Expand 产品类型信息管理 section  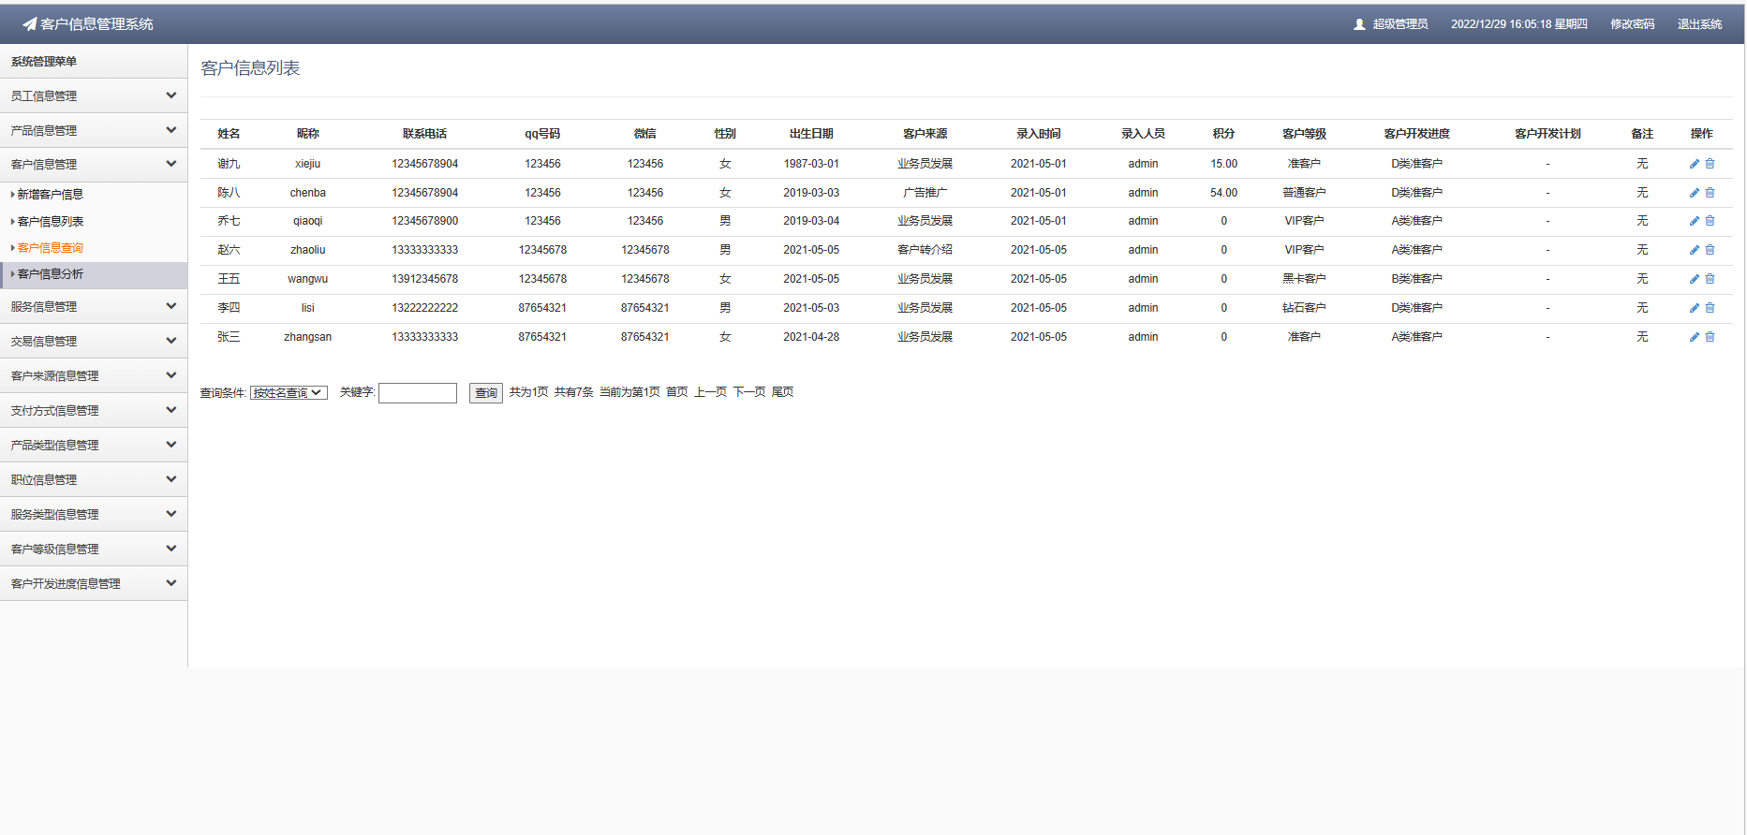tap(94, 445)
